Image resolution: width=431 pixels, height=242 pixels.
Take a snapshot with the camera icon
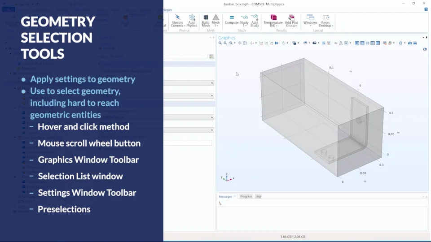click(x=409, y=43)
